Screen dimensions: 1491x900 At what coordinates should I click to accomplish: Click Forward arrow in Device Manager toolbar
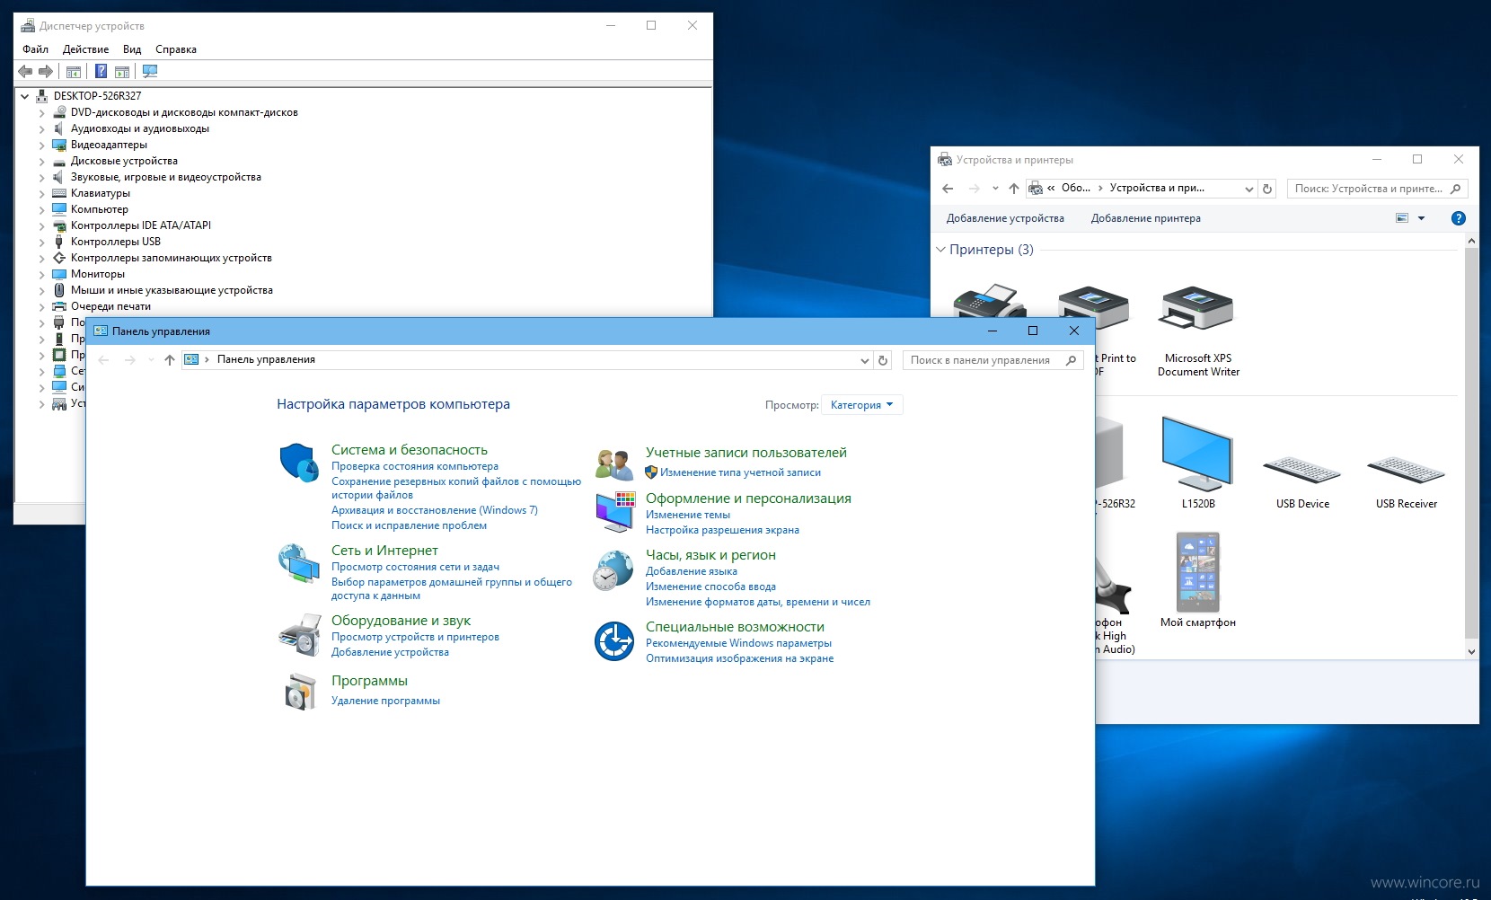point(46,72)
